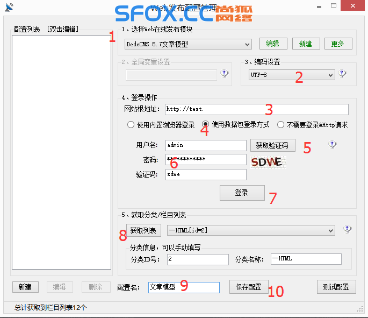Open the DedeCMS 5.7文章模型 module dropdown
The image size is (368, 318).
coord(188,44)
